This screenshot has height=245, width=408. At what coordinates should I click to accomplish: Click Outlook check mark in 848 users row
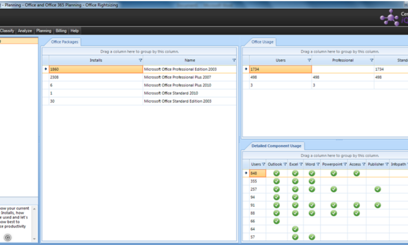[x=276, y=173]
